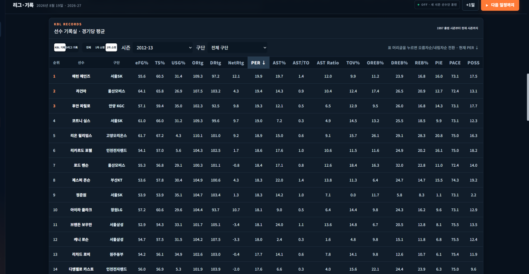Open the 시즌 dropdown showing 2012-13
Image resolution: width=529 pixels, height=274 pixels.
point(163,47)
